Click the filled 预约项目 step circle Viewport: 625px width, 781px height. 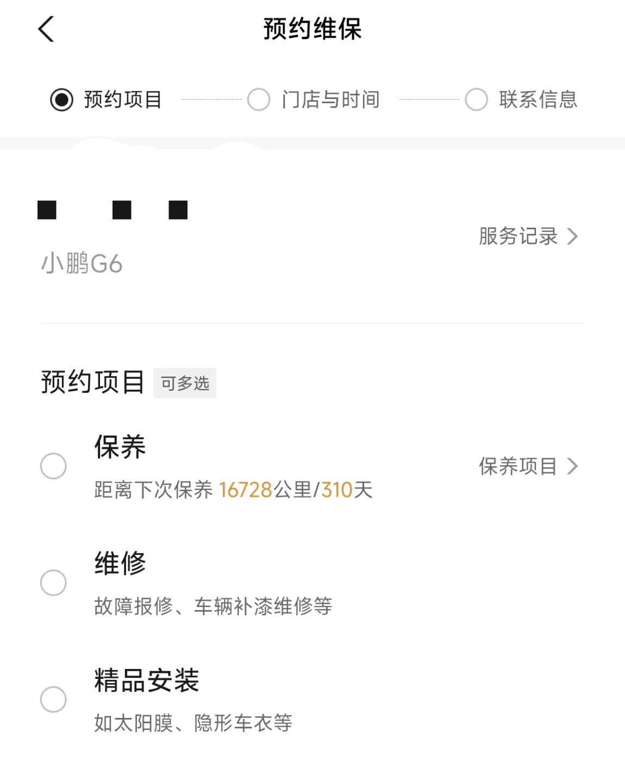pyautogui.click(x=61, y=99)
